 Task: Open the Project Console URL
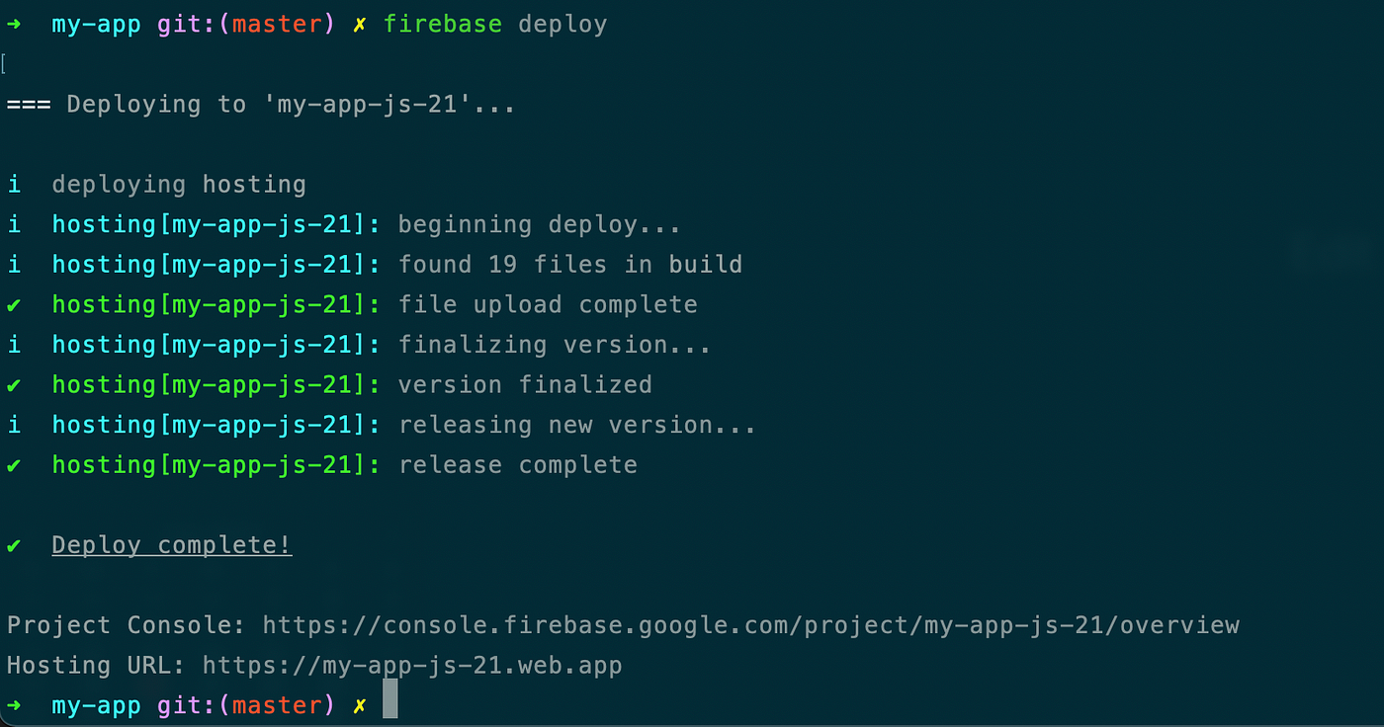click(x=751, y=624)
